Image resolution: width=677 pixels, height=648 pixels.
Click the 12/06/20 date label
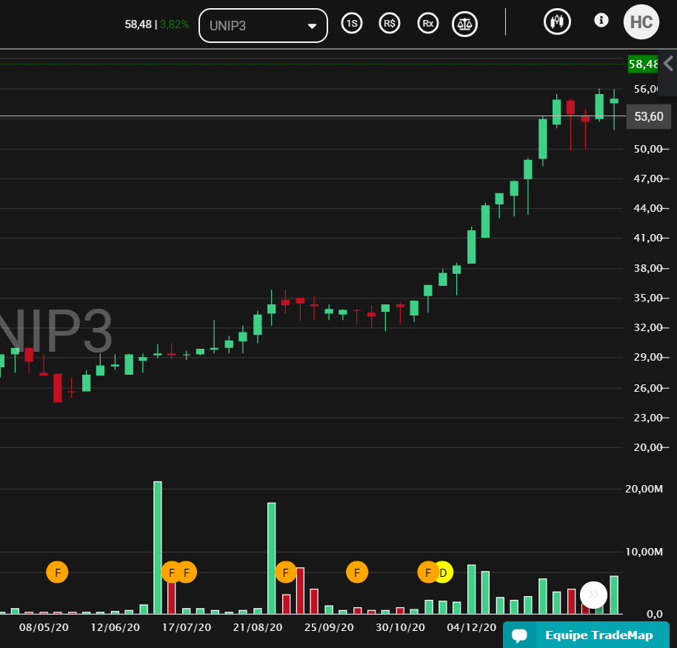(116, 627)
